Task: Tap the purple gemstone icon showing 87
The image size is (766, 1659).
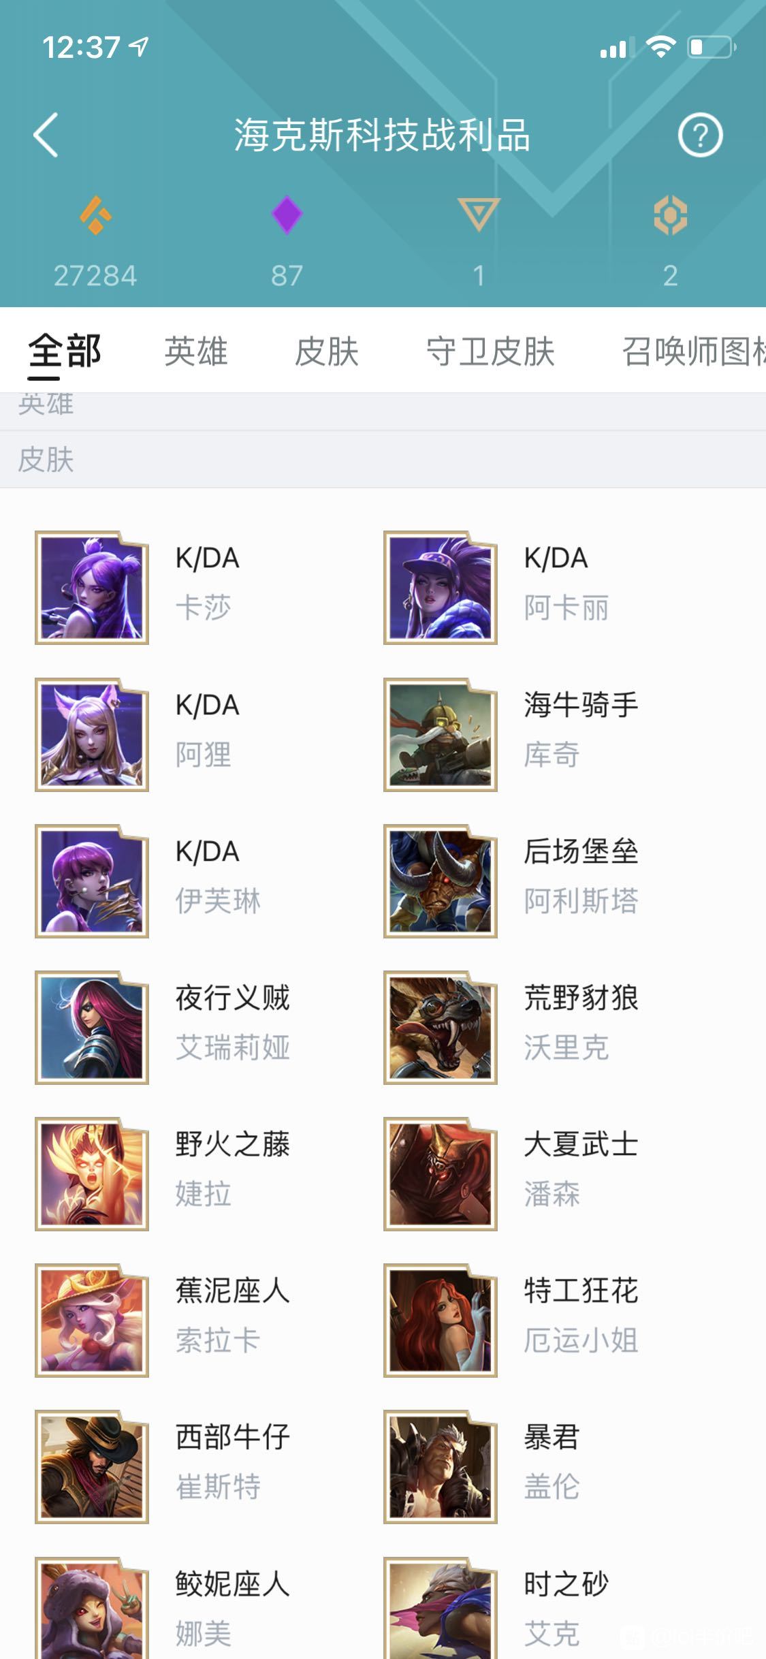Action: [x=287, y=215]
